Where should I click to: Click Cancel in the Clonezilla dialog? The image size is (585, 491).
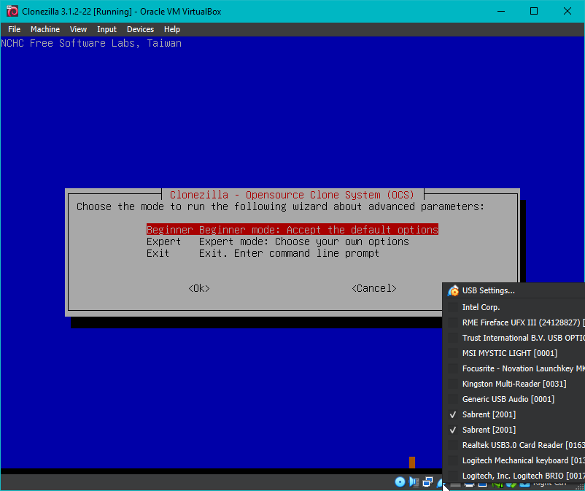[373, 288]
